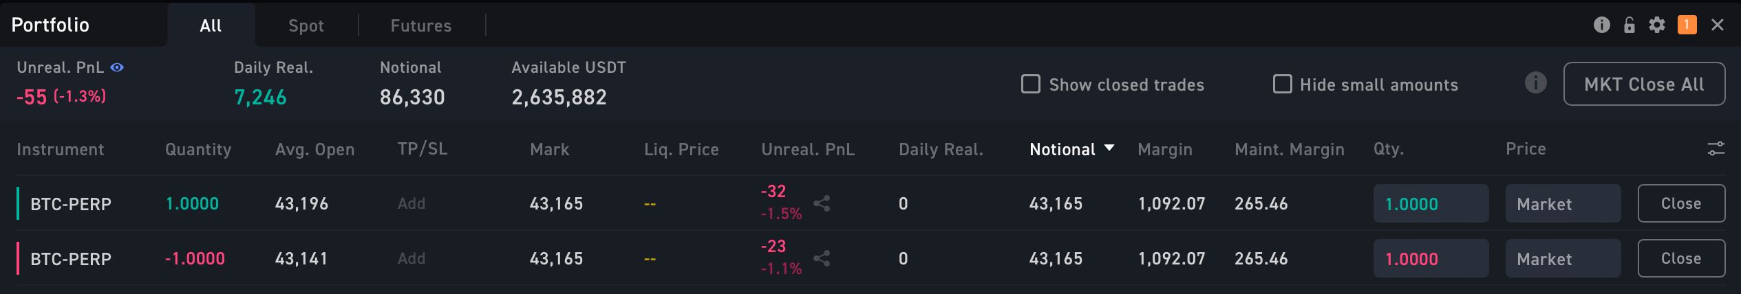Switch to the Futures tab

coord(421,25)
